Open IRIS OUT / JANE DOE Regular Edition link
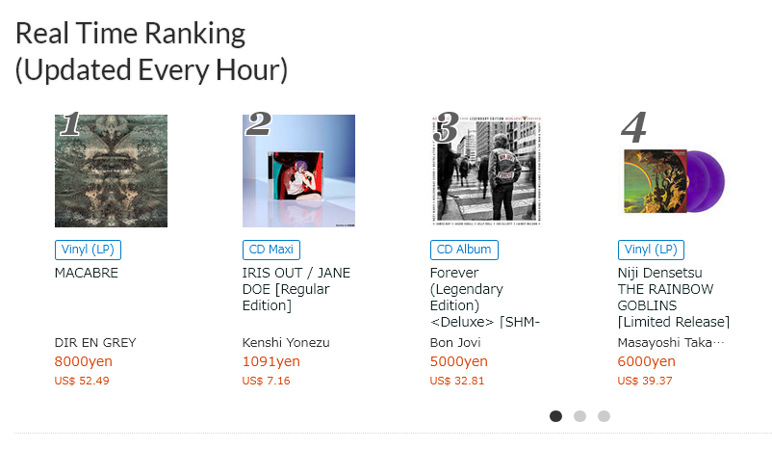Screen dimensions: 772x449 (296, 289)
